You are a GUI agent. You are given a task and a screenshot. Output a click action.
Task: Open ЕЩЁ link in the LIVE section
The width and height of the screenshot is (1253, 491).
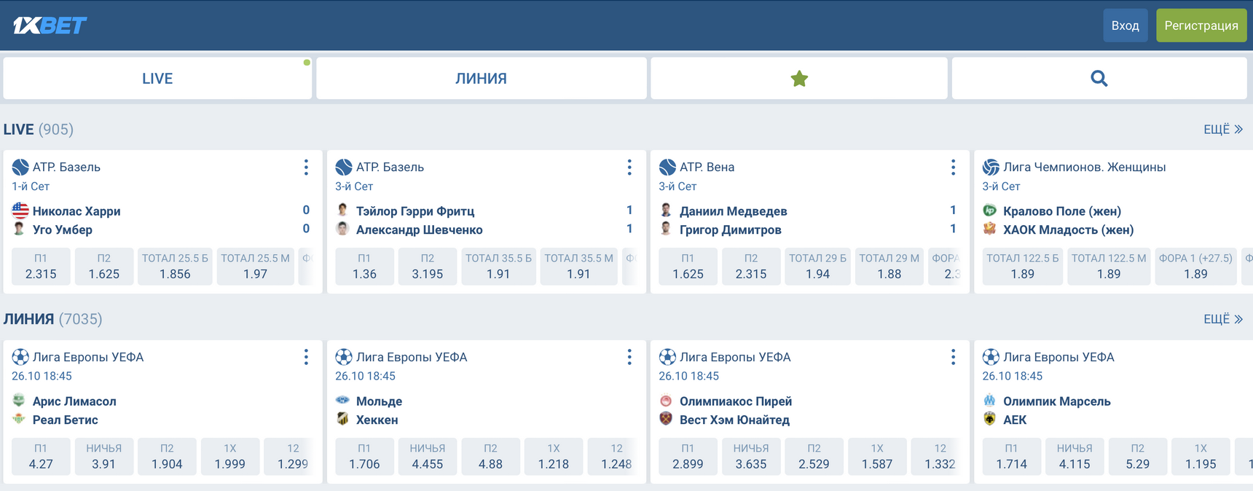(x=1222, y=129)
